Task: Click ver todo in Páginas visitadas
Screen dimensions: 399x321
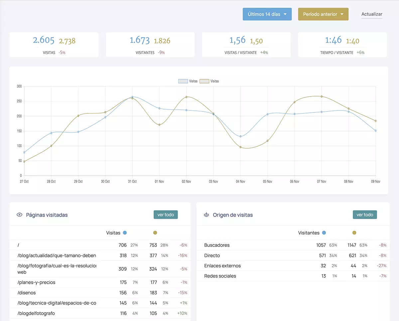Action: [166, 215]
